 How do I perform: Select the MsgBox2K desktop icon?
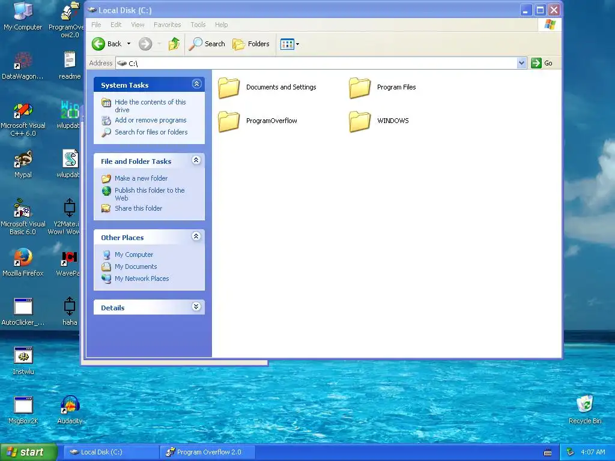pos(23,410)
